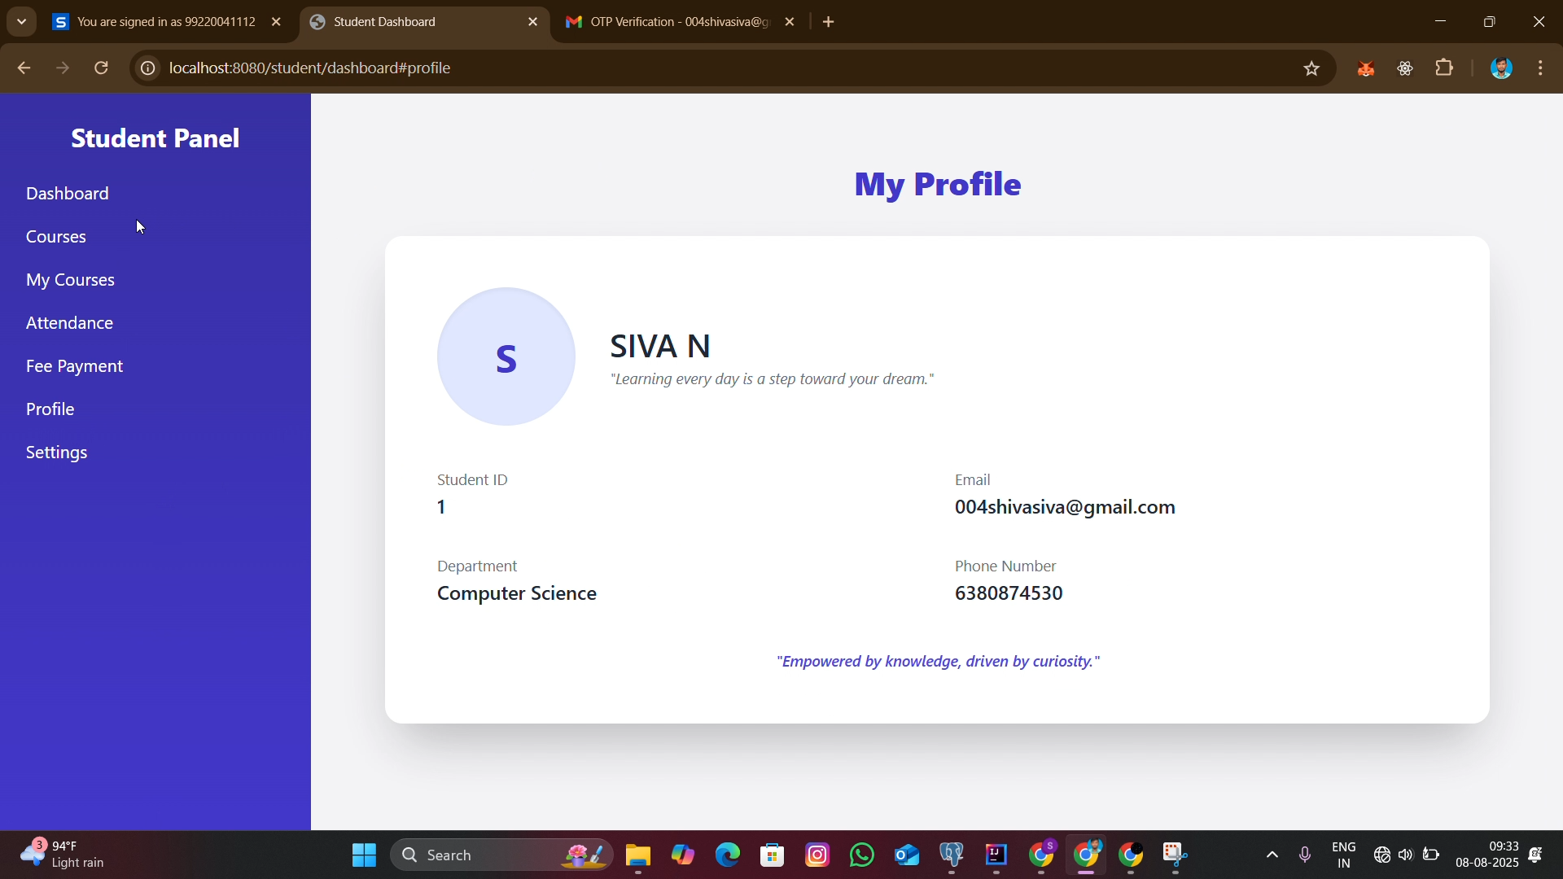Bookmark this page with the star icon
1563x879 pixels.
1311,68
